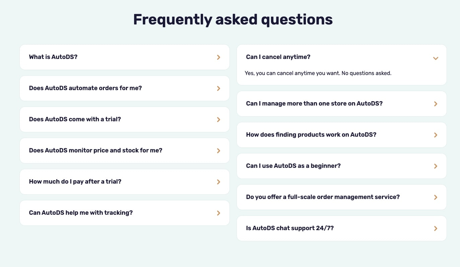Click the downward chevron on "Can I cancel anytime?"
This screenshot has width=460, height=267.
[x=436, y=58]
